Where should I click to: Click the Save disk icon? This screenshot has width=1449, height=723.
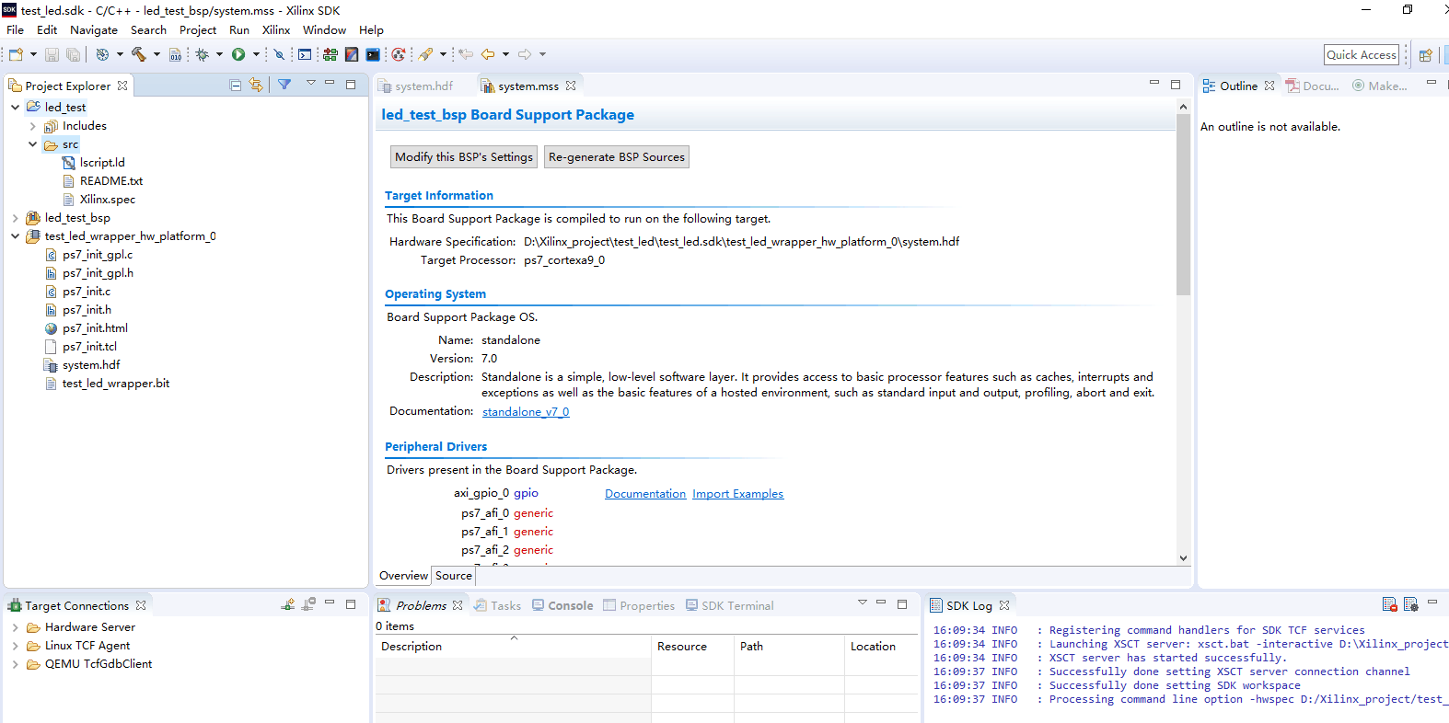point(52,54)
